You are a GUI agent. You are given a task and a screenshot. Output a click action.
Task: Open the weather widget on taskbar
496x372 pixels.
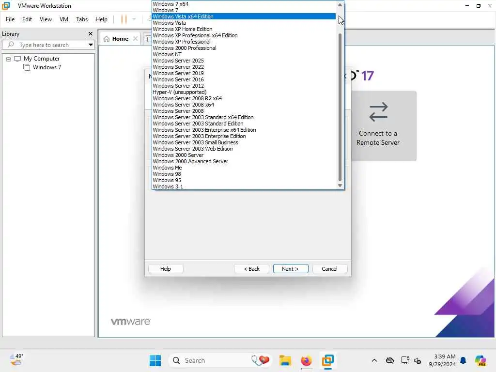tap(16, 360)
